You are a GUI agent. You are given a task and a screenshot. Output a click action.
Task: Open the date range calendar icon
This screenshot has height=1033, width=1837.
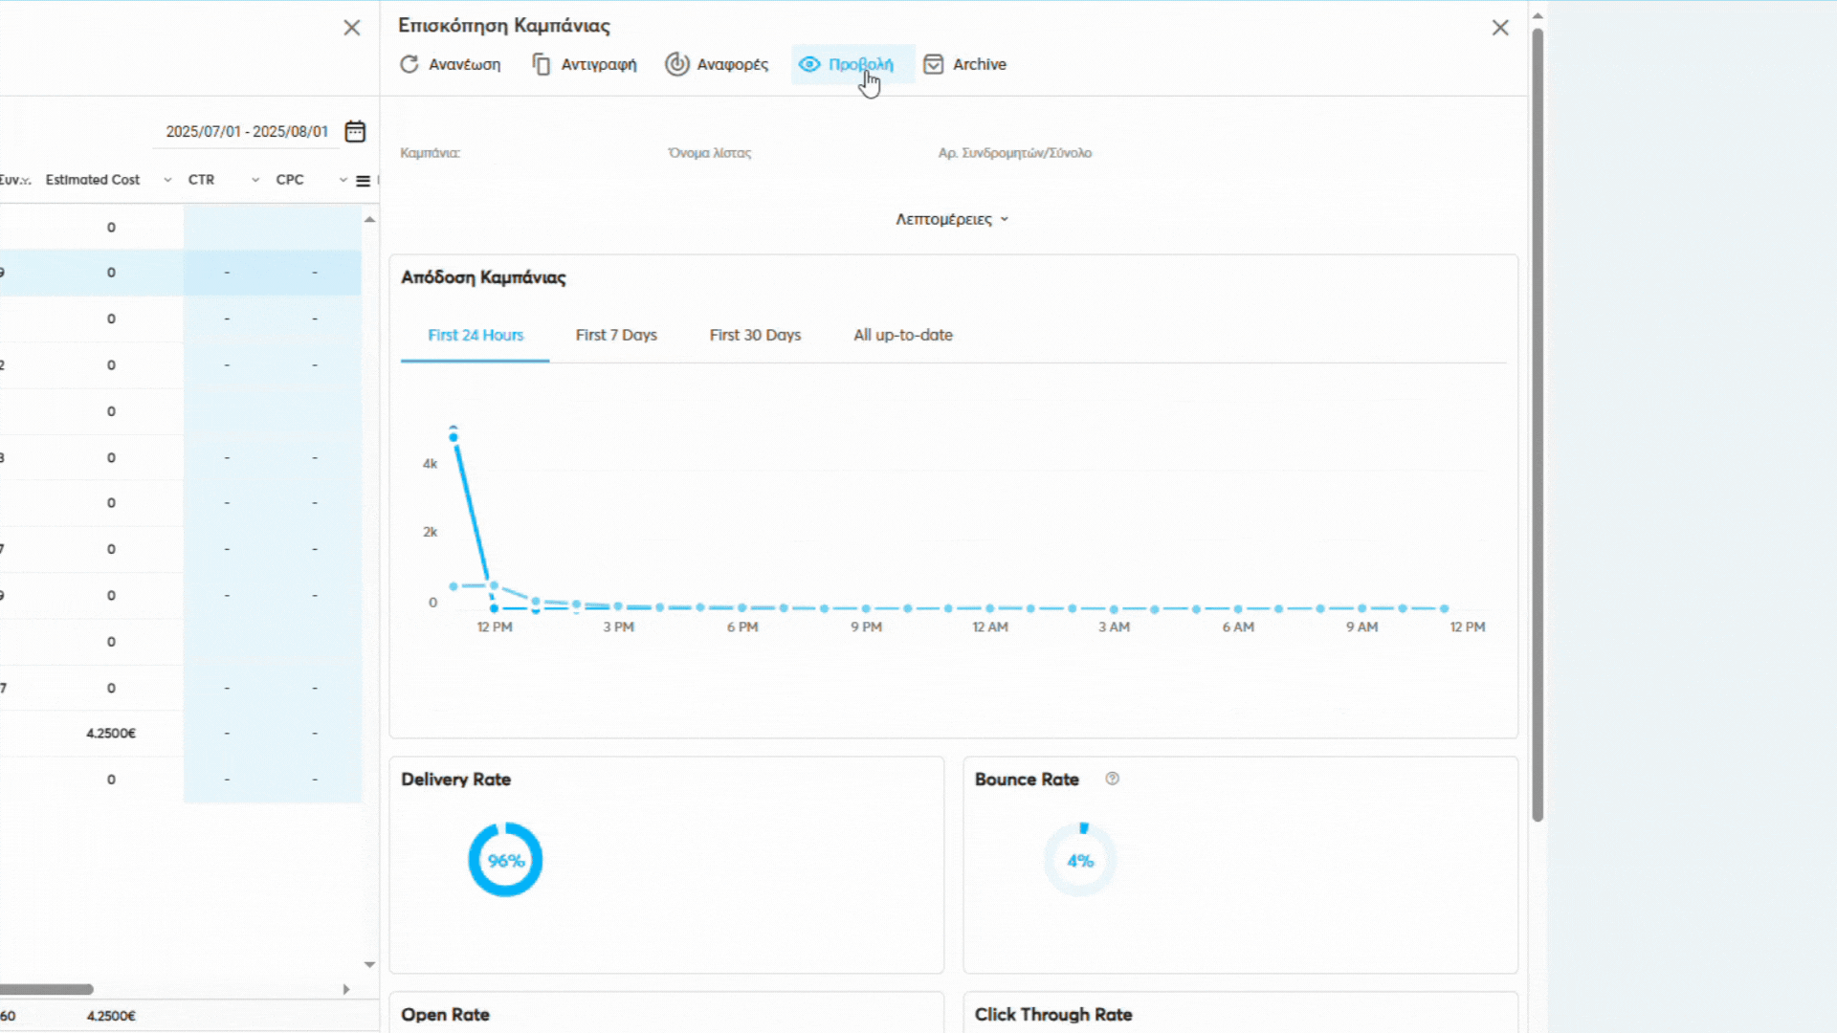point(355,131)
